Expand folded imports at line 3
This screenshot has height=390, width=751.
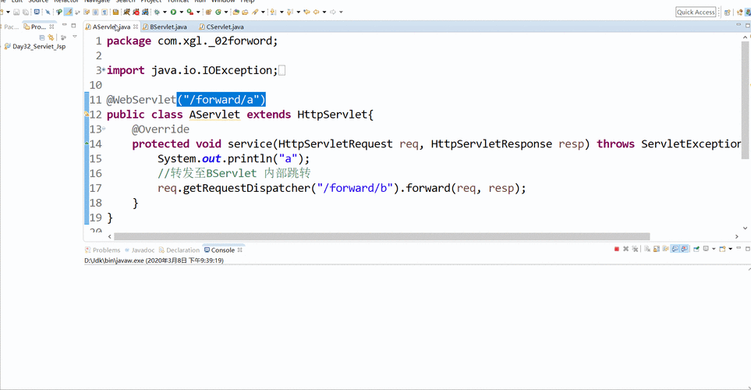(x=104, y=70)
